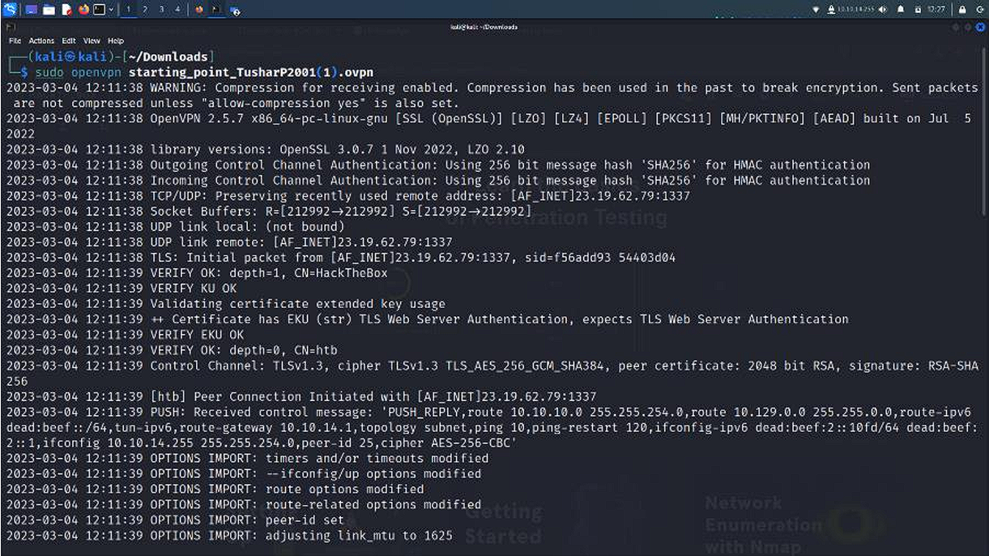Launch the text editor from the panel
989x556 pixels.
point(66,10)
